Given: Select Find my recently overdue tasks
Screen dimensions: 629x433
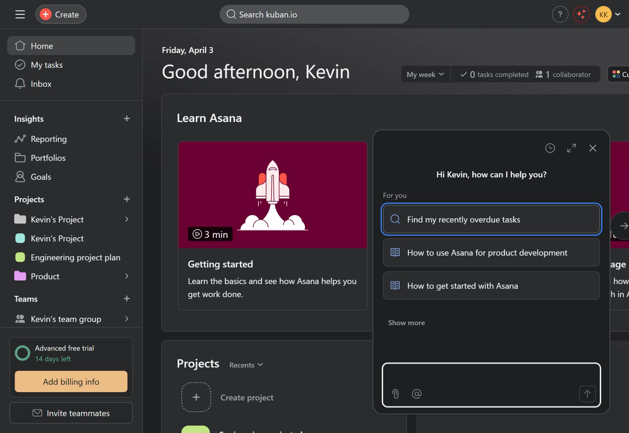Looking at the screenshot, I should (x=491, y=219).
